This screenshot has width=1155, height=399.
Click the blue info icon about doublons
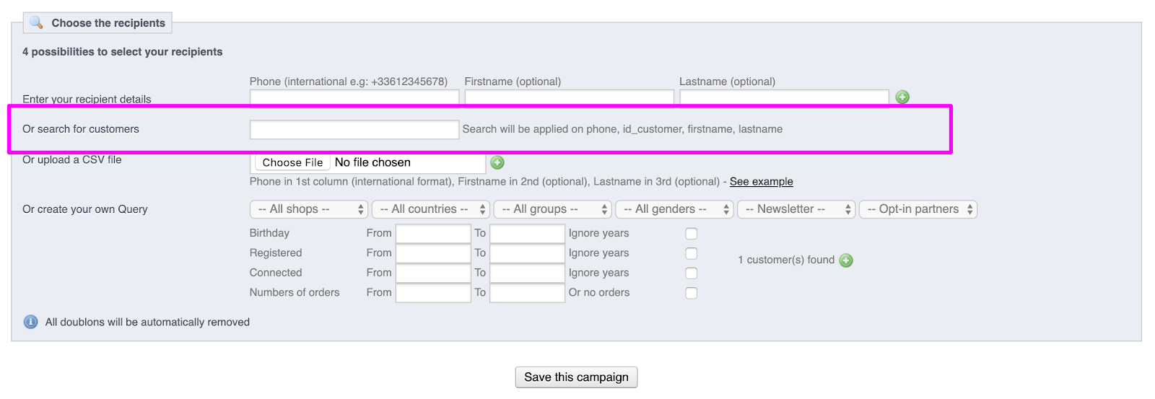coord(30,322)
